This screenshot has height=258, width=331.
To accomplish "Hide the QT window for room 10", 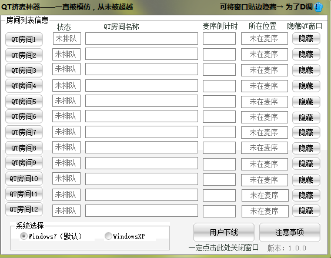I will point(306,180).
